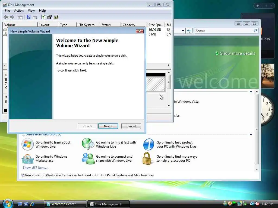
Task: Click the Show Desktop quick launch icon
Action: (20, 204)
